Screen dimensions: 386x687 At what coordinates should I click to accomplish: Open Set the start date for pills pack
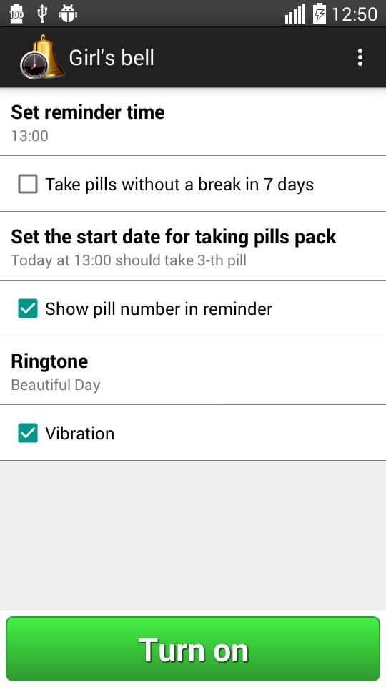pyautogui.click(x=193, y=246)
